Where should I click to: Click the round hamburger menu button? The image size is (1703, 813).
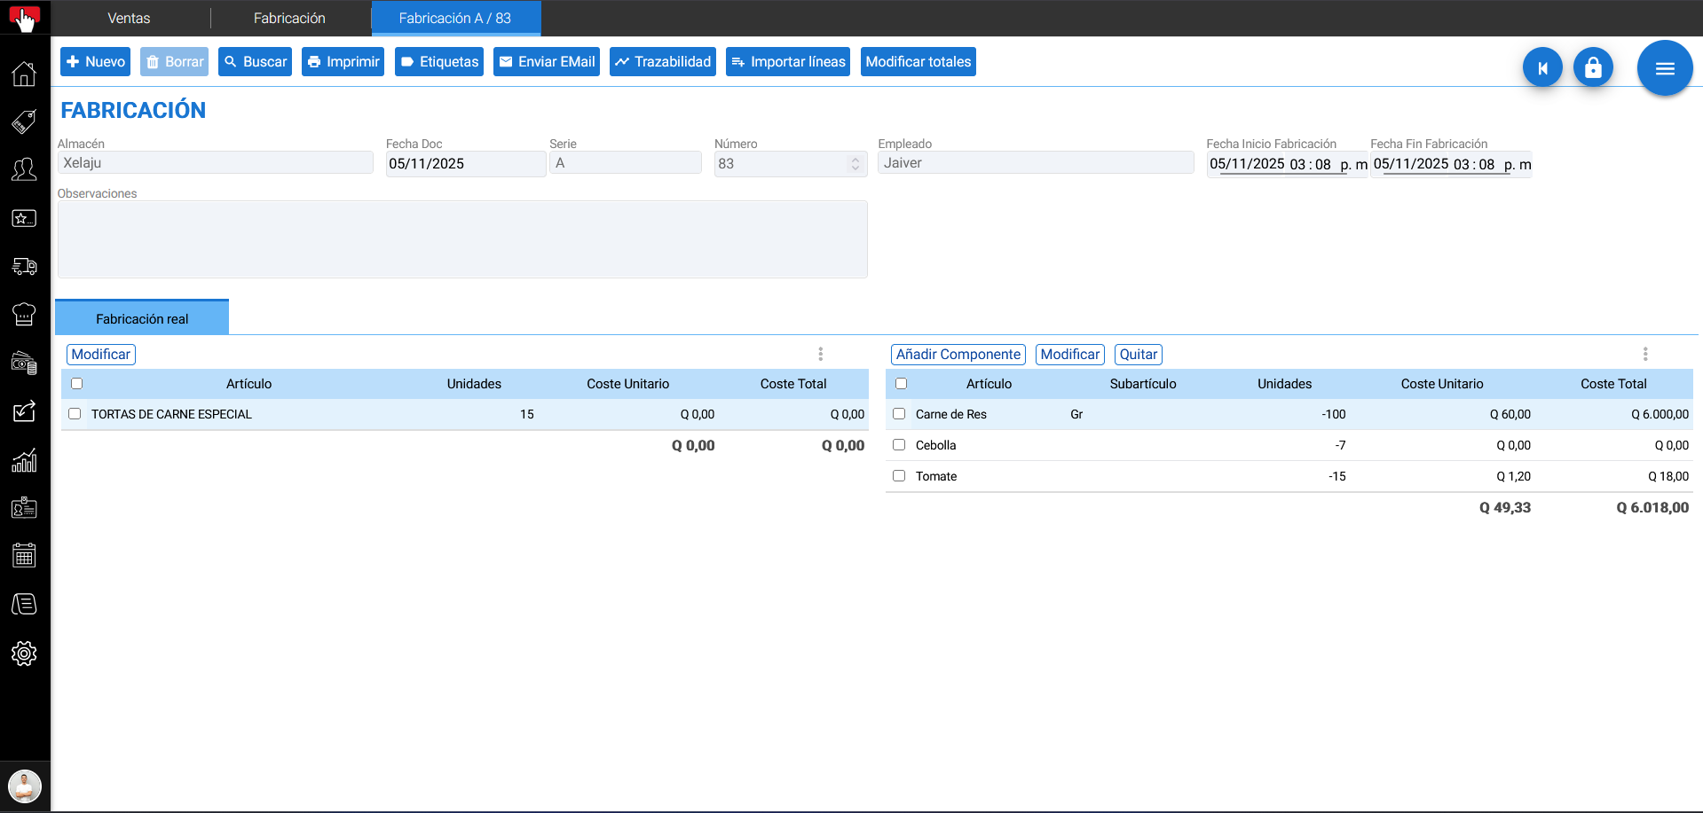(1664, 68)
